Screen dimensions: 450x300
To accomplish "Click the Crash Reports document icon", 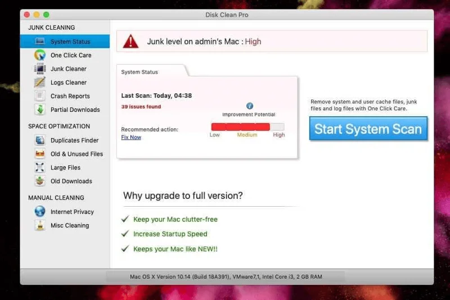I will click(x=40, y=96).
